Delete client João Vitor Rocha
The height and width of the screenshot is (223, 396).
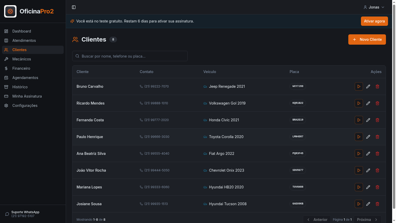click(x=377, y=170)
